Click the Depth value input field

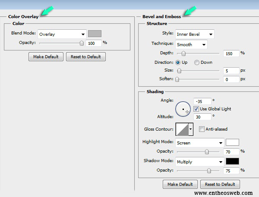tap(231, 53)
